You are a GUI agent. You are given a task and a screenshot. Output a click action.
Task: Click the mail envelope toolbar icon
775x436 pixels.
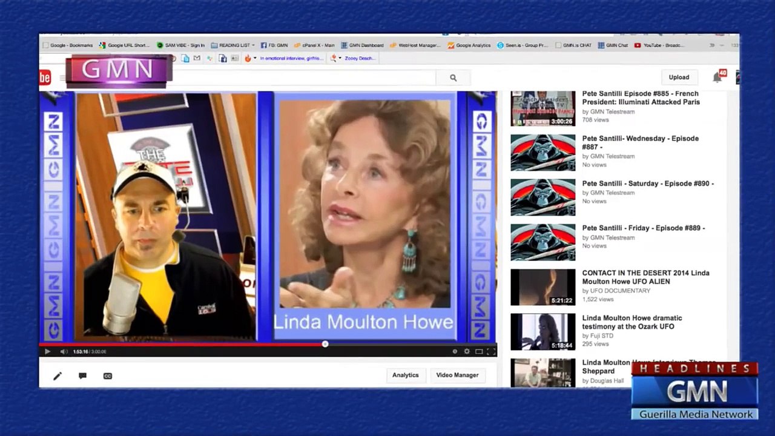coord(197,59)
